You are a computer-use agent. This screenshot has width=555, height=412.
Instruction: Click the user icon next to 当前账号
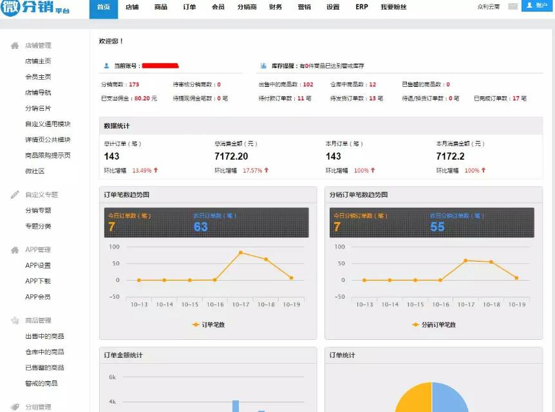(x=106, y=66)
